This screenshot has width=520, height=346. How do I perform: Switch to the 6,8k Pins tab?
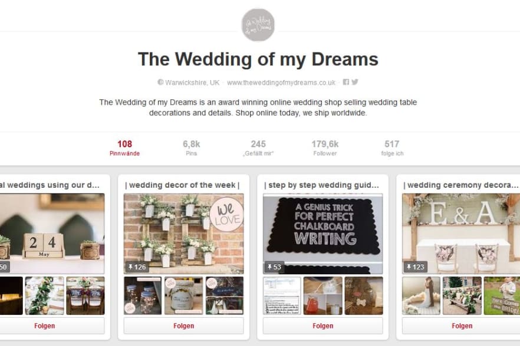[x=192, y=148]
